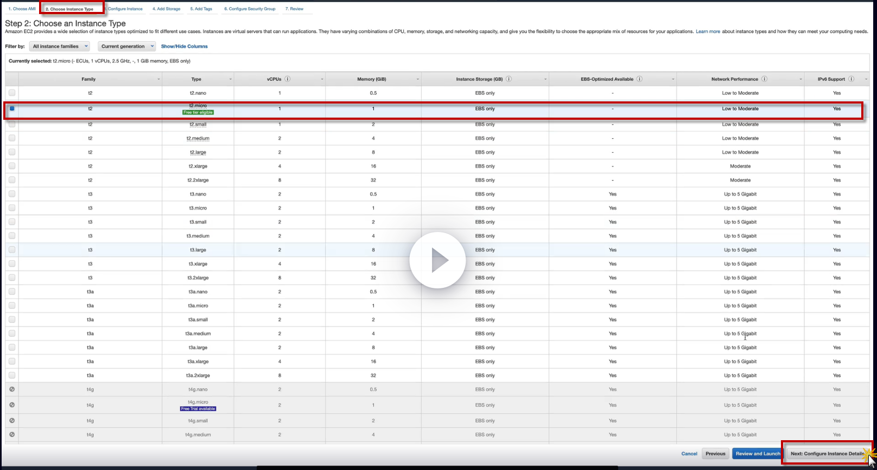Open the Network Performance info icon
The width and height of the screenshot is (877, 470).
[x=764, y=79]
